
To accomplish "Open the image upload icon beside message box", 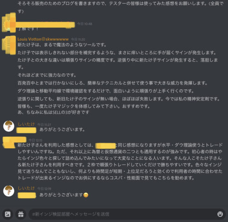I will (8, 214).
